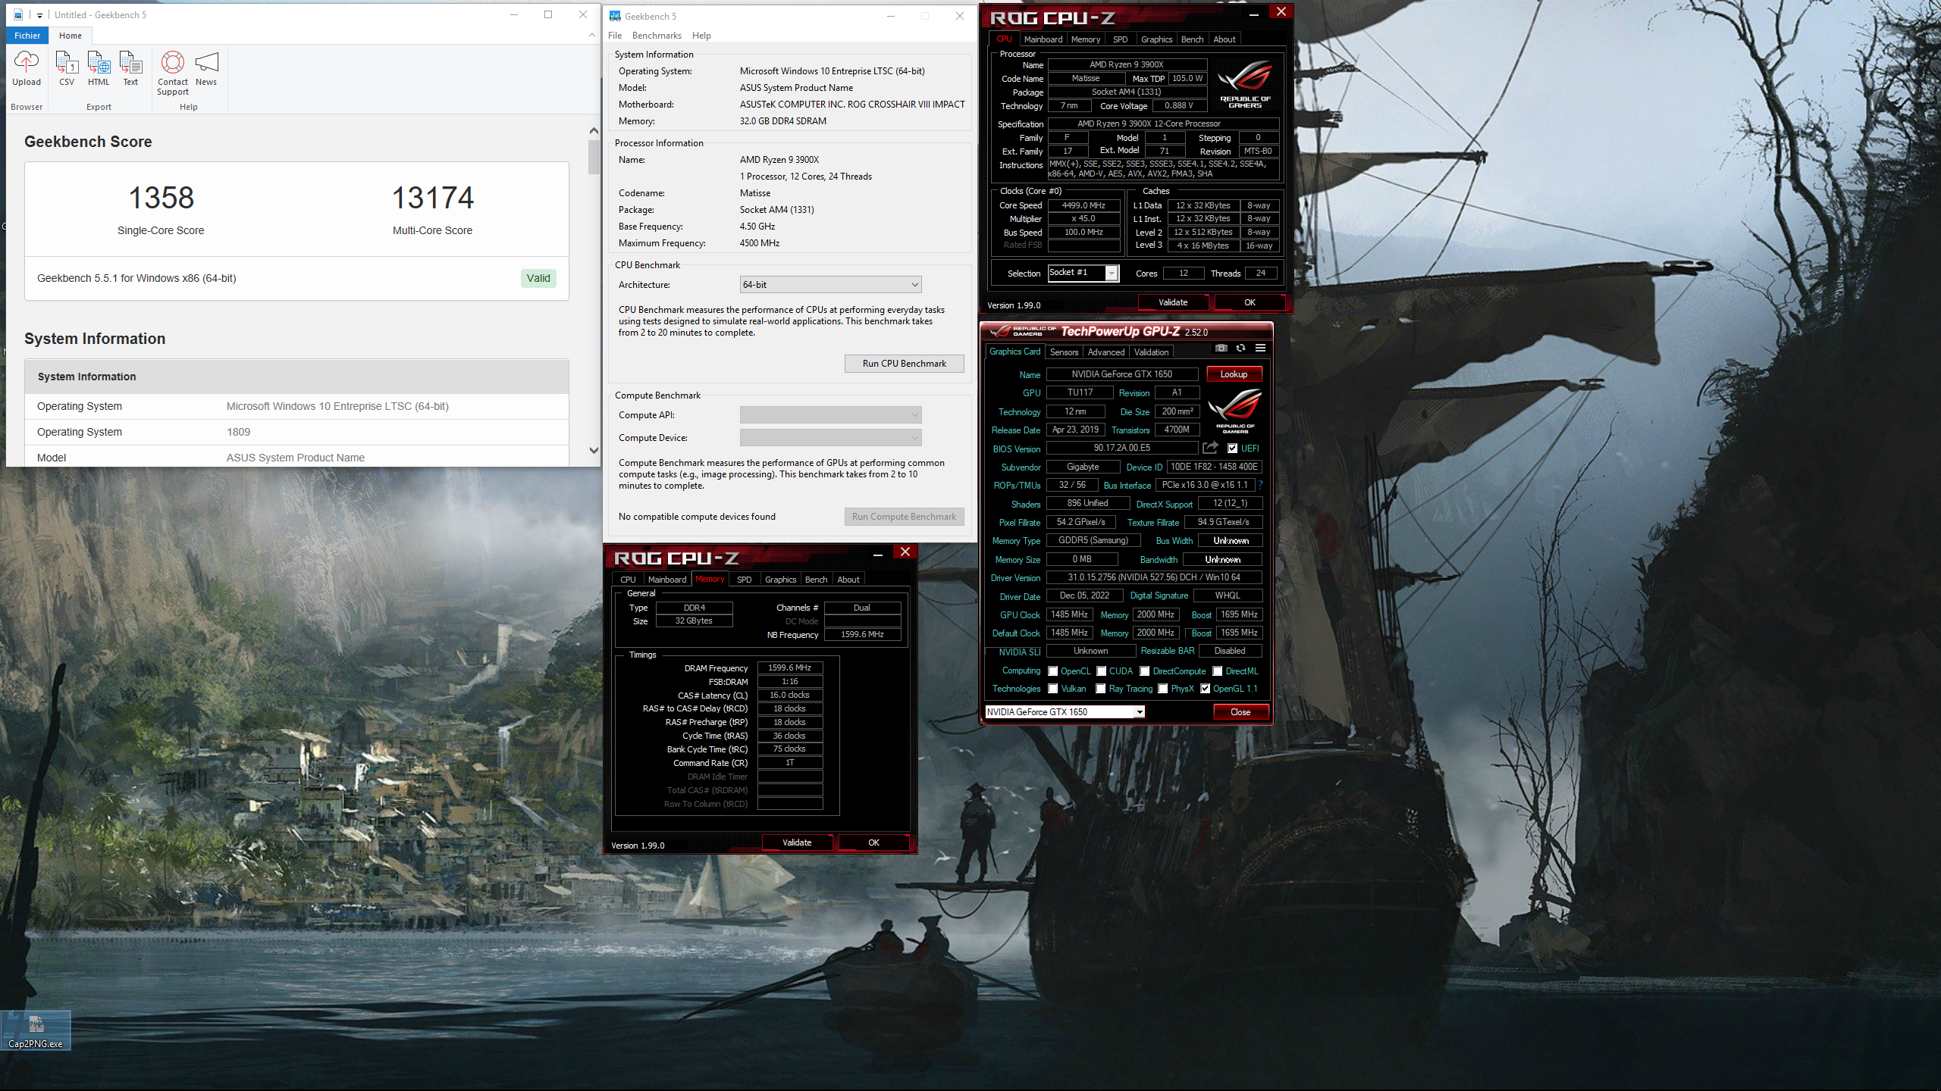Screen dimensions: 1941x1091
Task: Switch to Validation tab in GPU-Z
Action: click(x=1151, y=352)
